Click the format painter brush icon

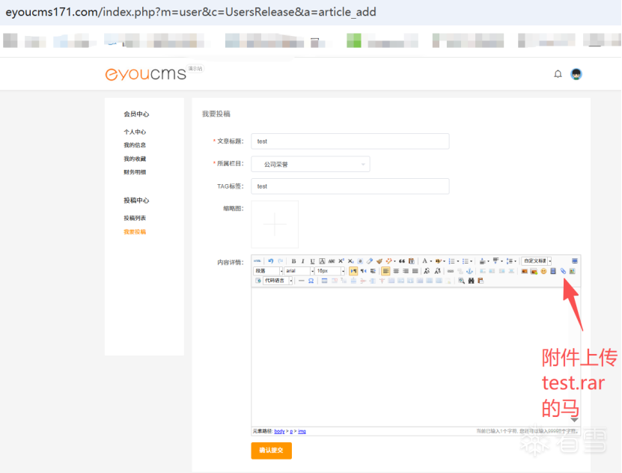click(379, 261)
